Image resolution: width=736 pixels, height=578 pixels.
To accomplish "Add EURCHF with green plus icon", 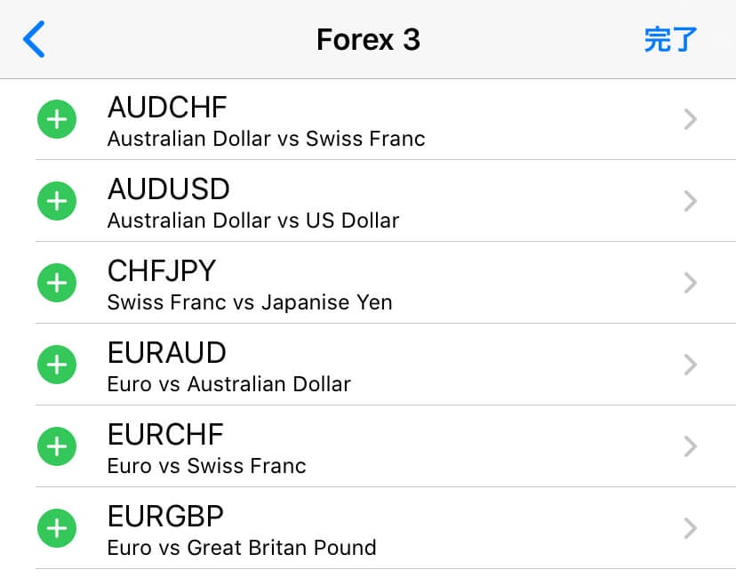I will (x=57, y=446).
